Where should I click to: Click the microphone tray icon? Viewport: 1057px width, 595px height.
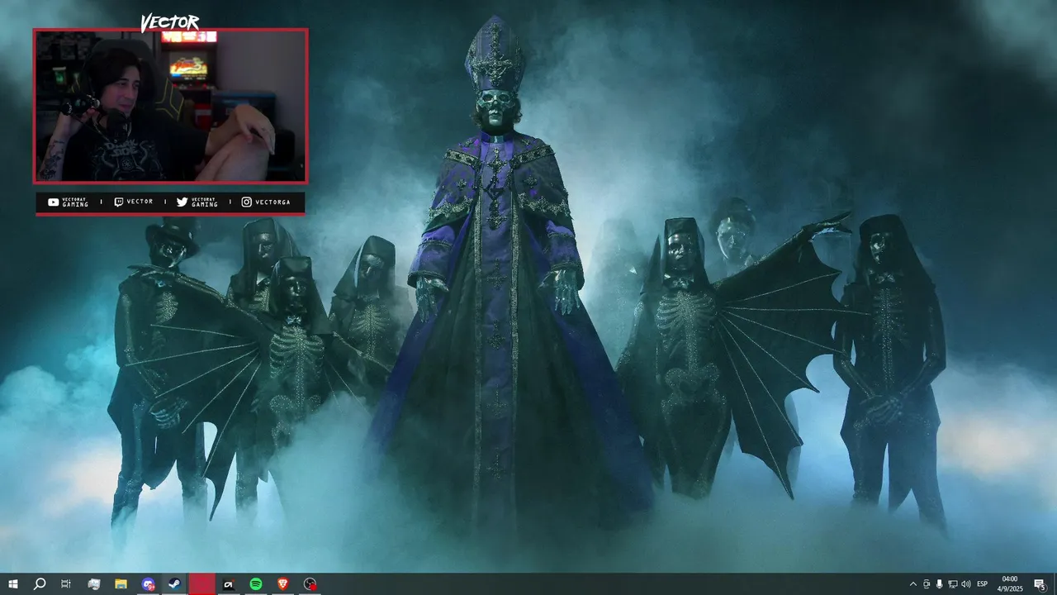tap(940, 584)
